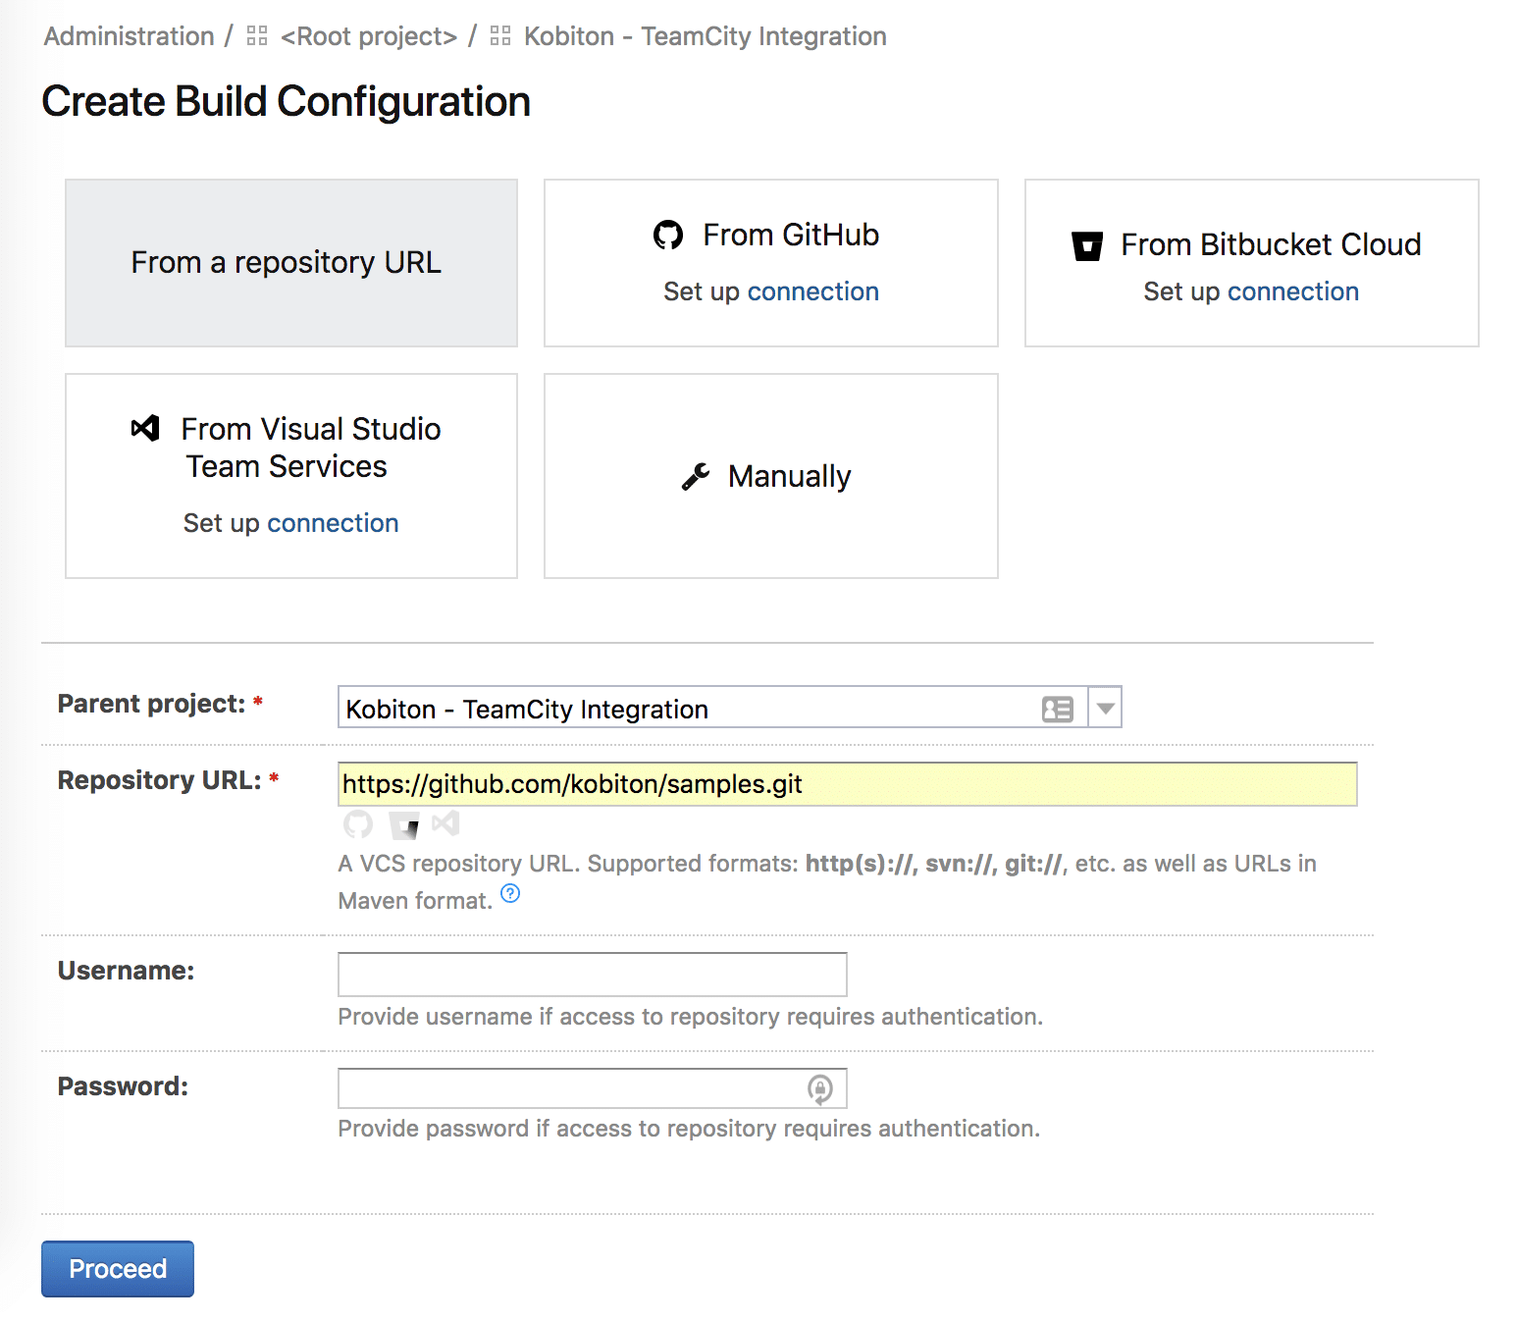
Task: Open the Root project breadcrumb link
Action: (x=369, y=36)
